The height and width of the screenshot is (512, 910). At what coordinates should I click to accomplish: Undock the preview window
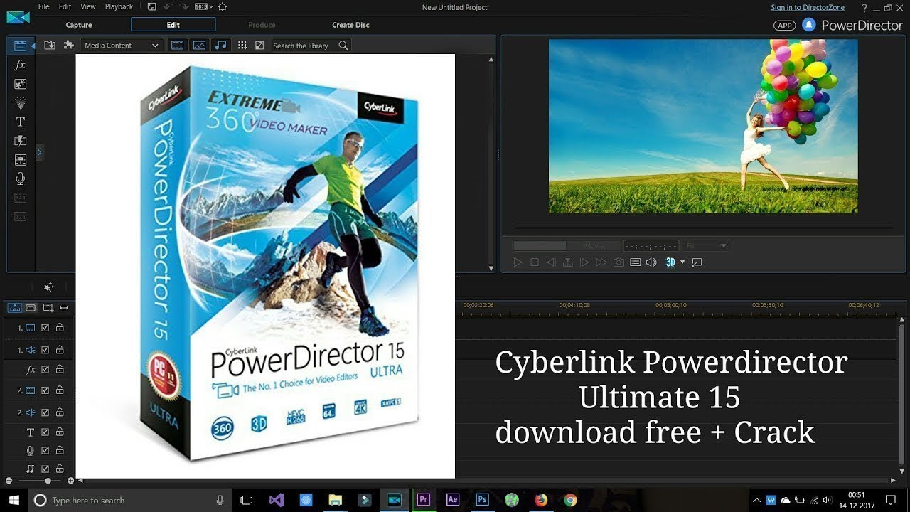[x=697, y=262]
